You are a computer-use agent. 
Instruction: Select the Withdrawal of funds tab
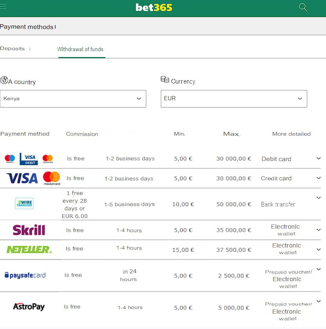coord(80,49)
